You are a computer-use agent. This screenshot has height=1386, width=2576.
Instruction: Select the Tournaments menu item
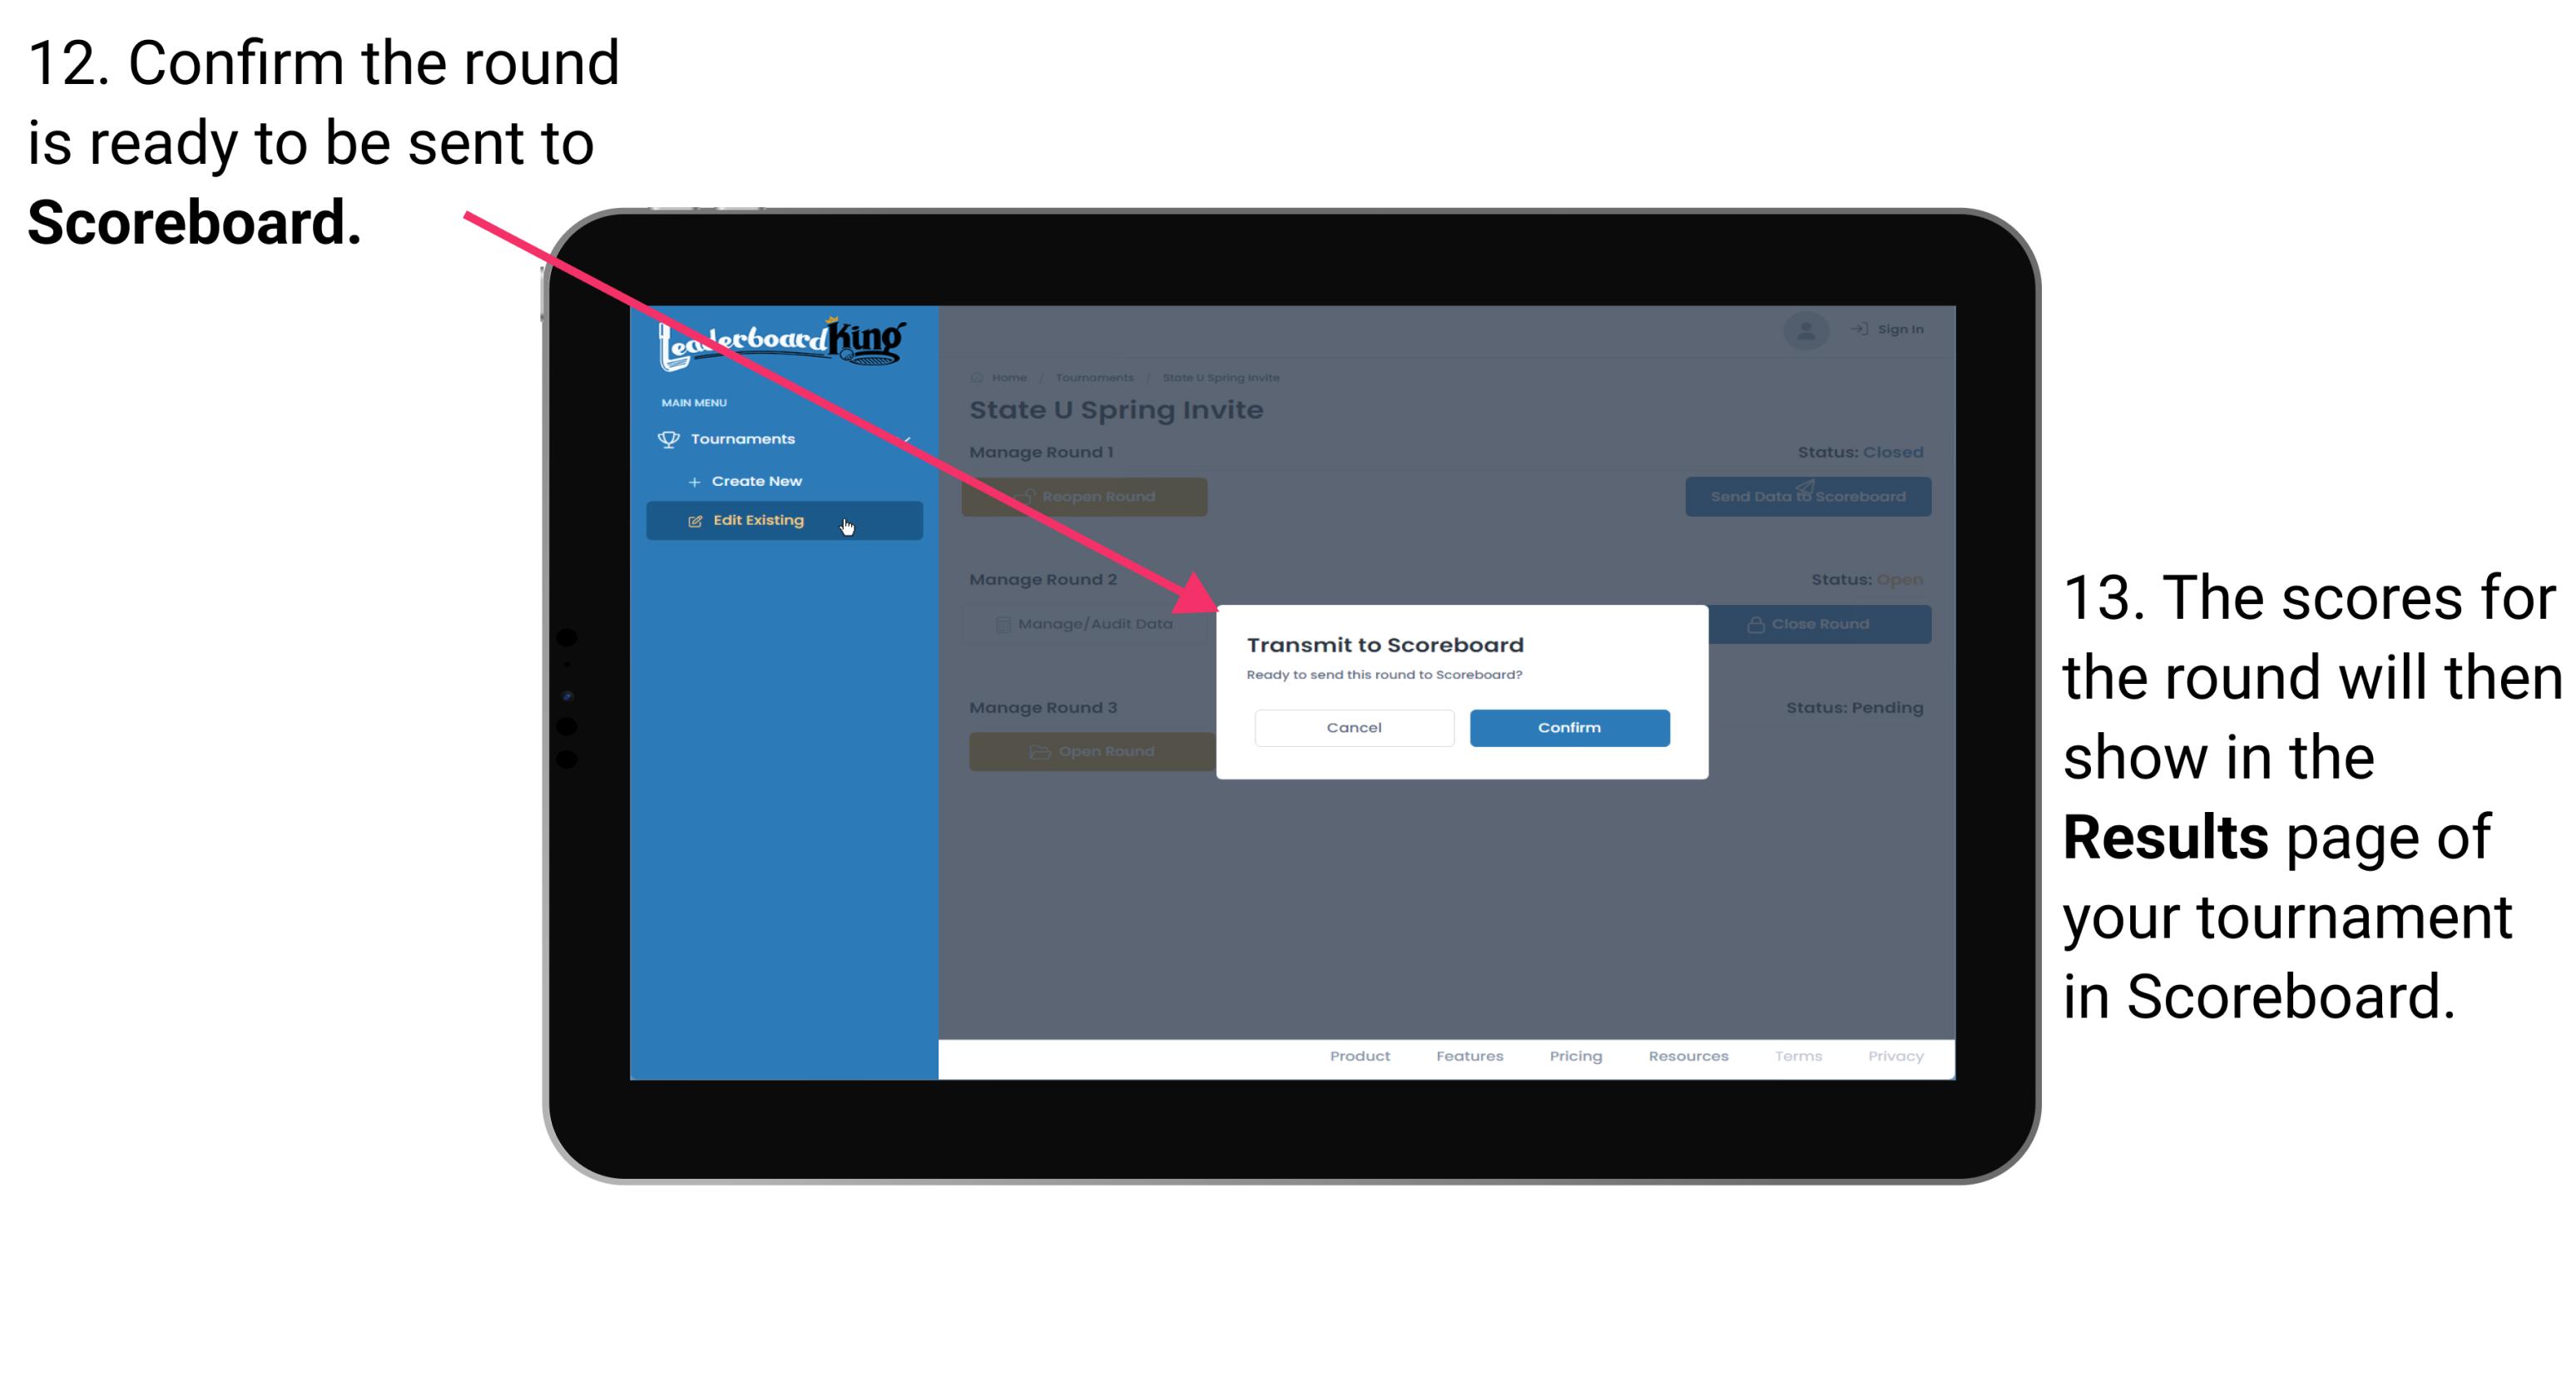(745, 438)
